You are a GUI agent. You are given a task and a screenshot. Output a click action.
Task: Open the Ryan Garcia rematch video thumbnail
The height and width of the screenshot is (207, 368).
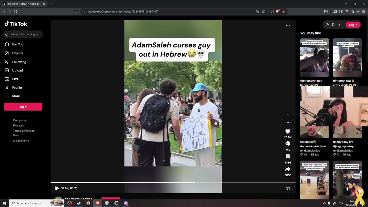pyautogui.click(x=315, y=58)
